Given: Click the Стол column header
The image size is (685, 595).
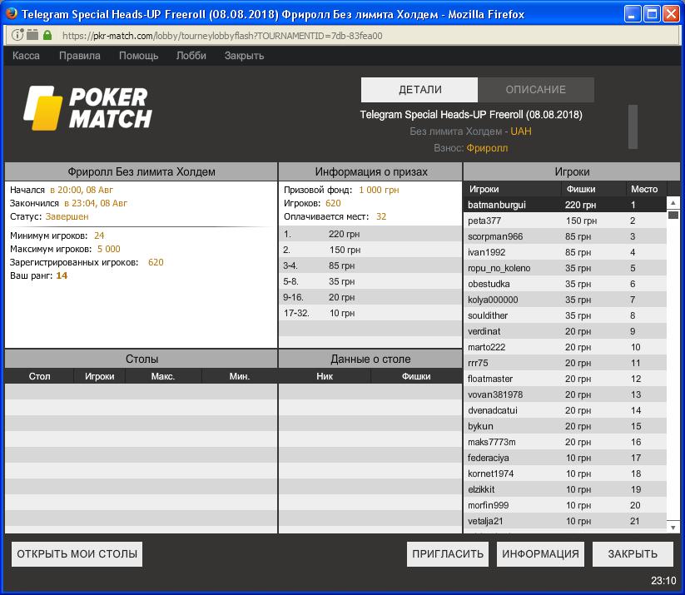Looking at the screenshot, I should (39, 376).
